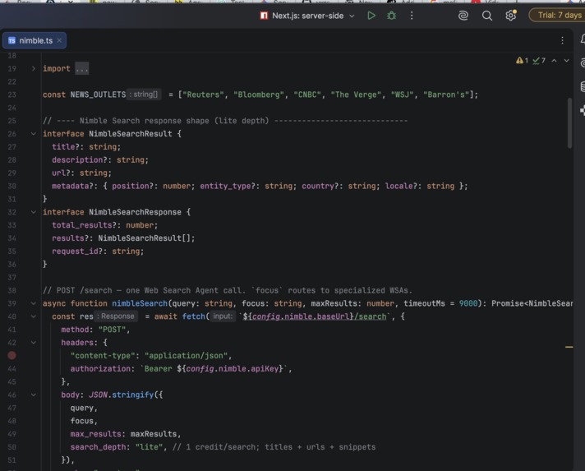Click the "lite" search_depth value
585x471 pixels.
pyautogui.click(x=149, y=447)
